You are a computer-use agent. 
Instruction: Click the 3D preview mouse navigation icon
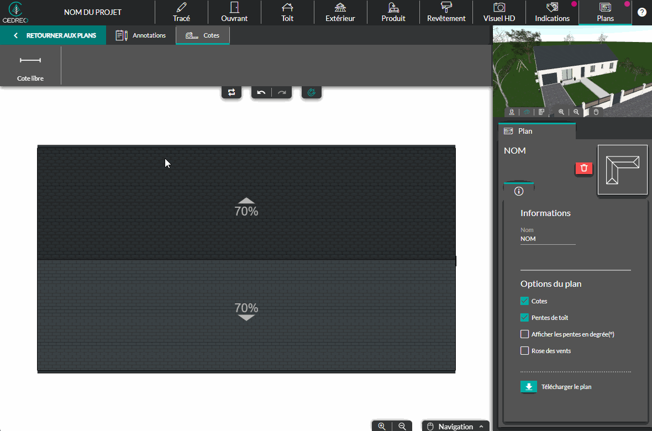pos(596,112)
